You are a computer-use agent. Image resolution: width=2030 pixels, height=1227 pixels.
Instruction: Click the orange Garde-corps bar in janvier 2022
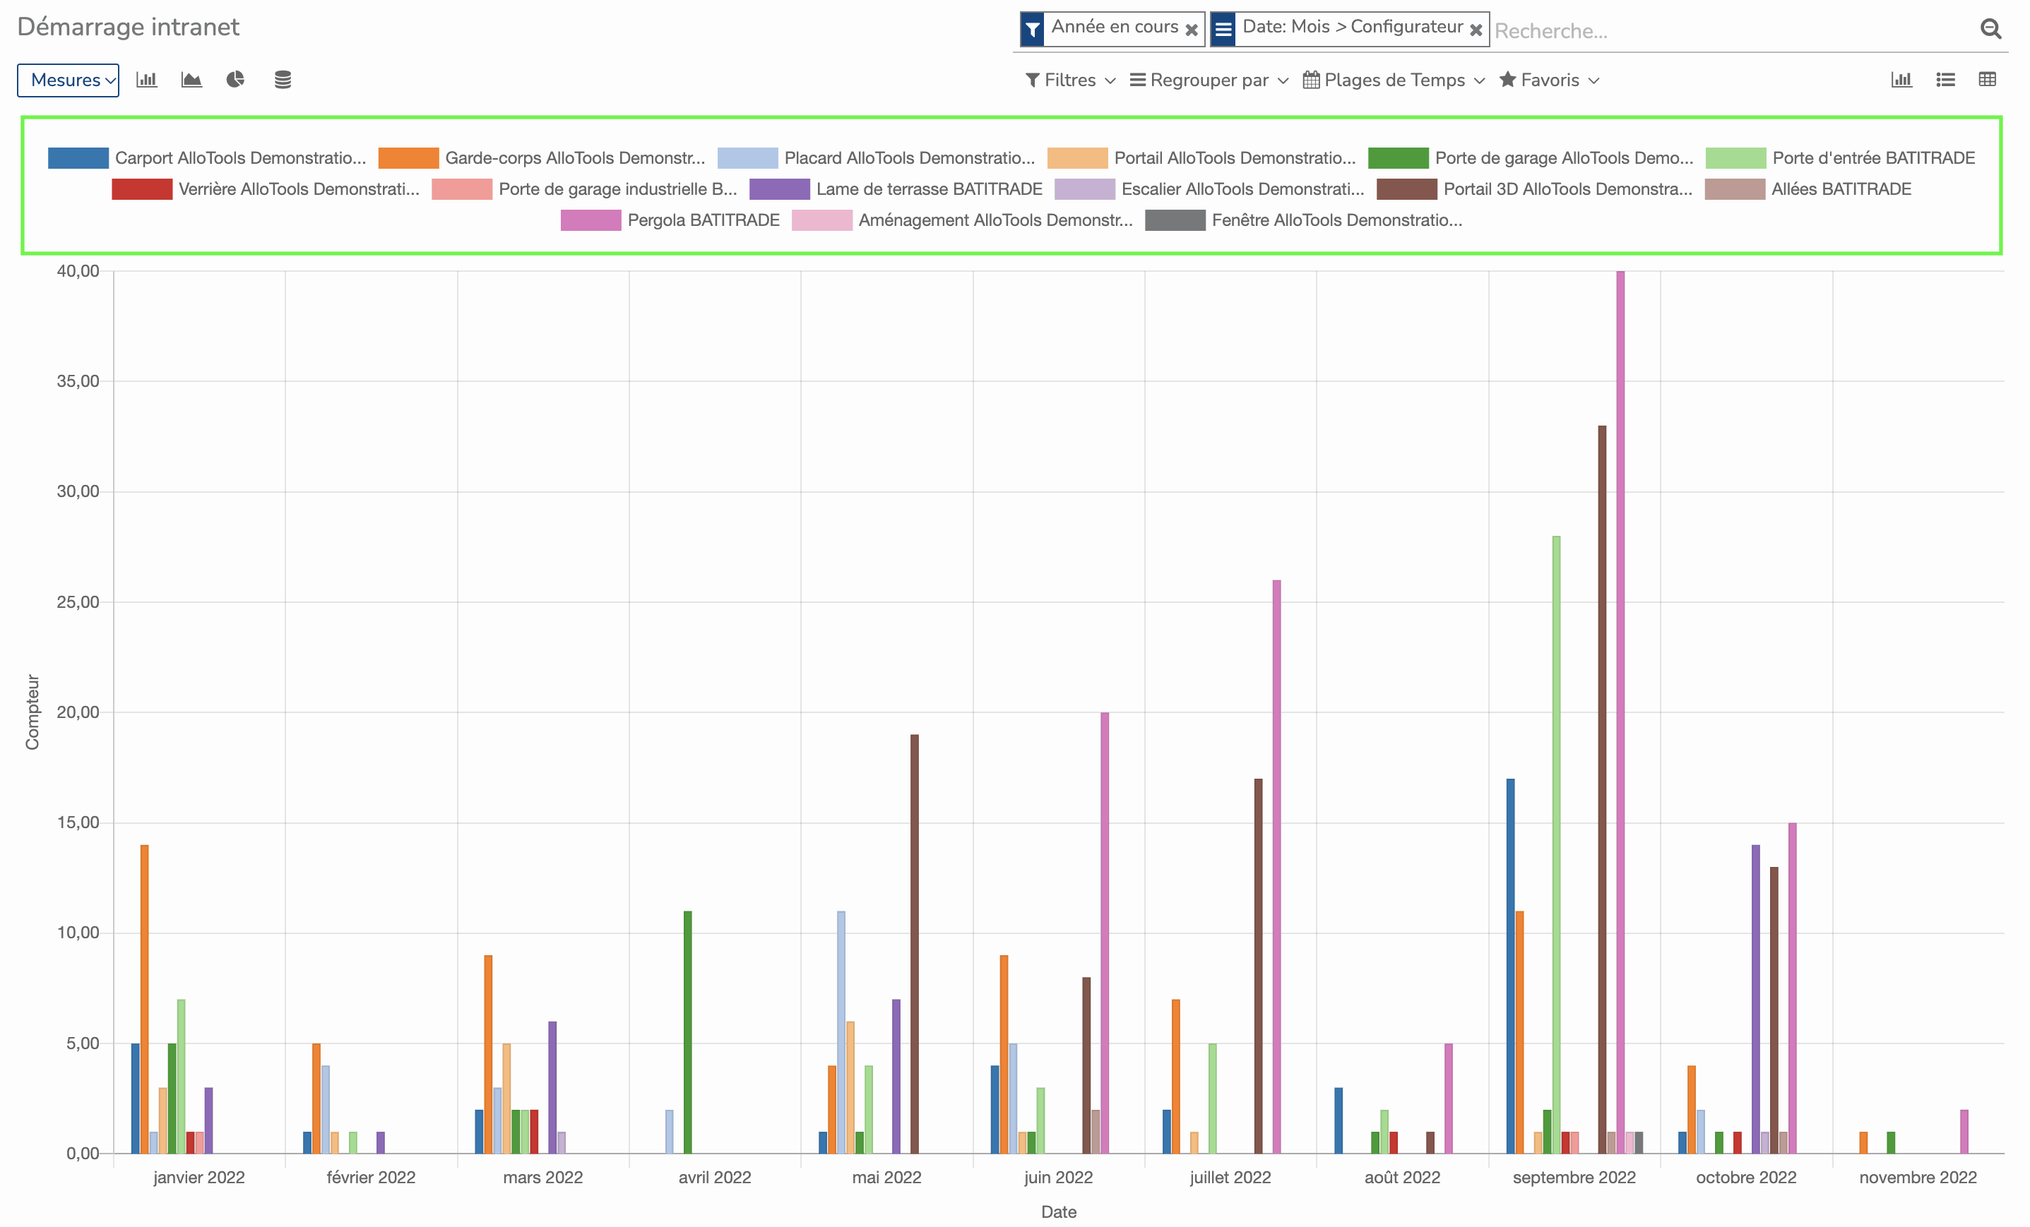(x=144, y=999)
